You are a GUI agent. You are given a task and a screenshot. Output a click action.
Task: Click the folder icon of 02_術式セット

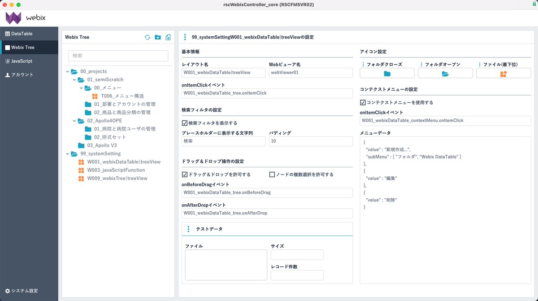(x=88, y=137)
